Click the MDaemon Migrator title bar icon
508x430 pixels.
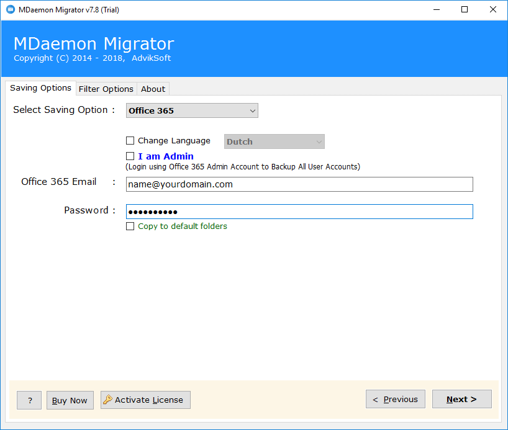[x=9, y=9]
